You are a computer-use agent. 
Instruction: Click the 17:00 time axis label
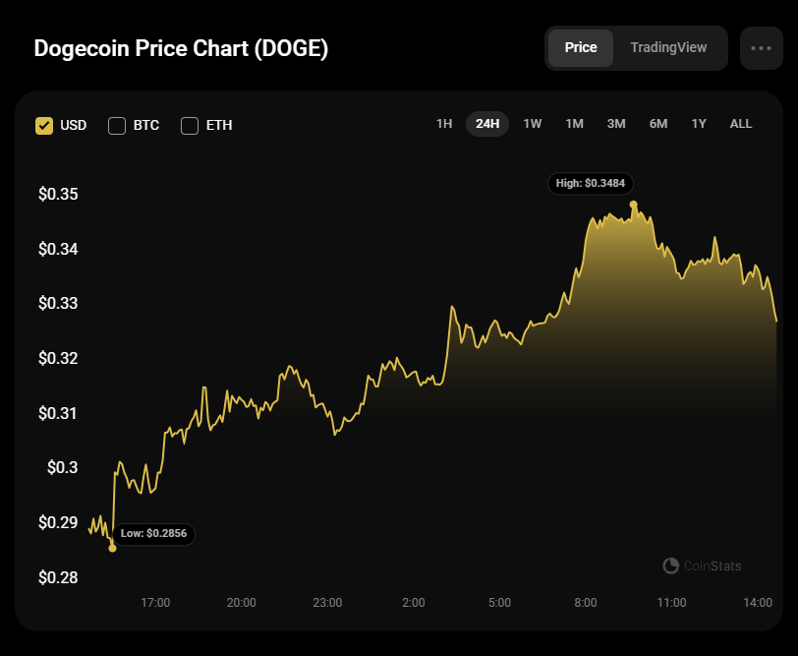point(155,603)
